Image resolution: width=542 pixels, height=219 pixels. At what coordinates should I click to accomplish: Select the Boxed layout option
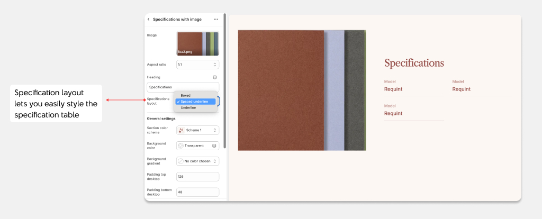tap(186, 95)
